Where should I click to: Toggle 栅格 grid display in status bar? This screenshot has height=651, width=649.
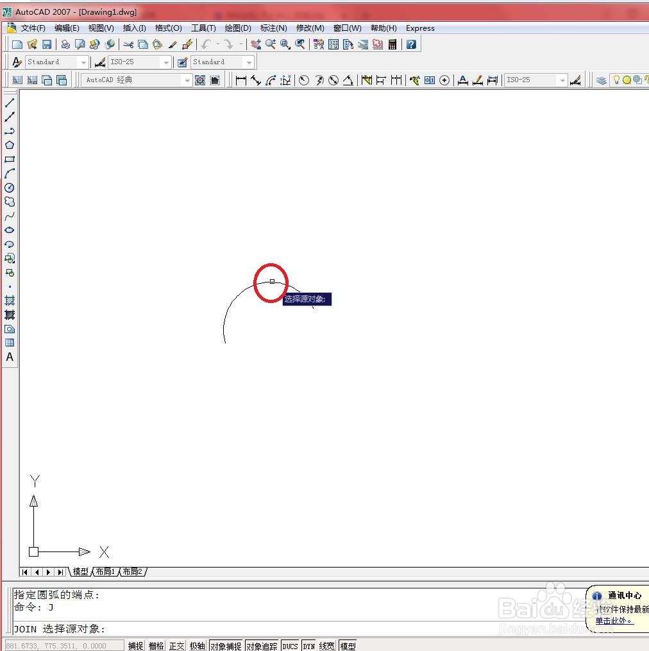pos(156,646)
